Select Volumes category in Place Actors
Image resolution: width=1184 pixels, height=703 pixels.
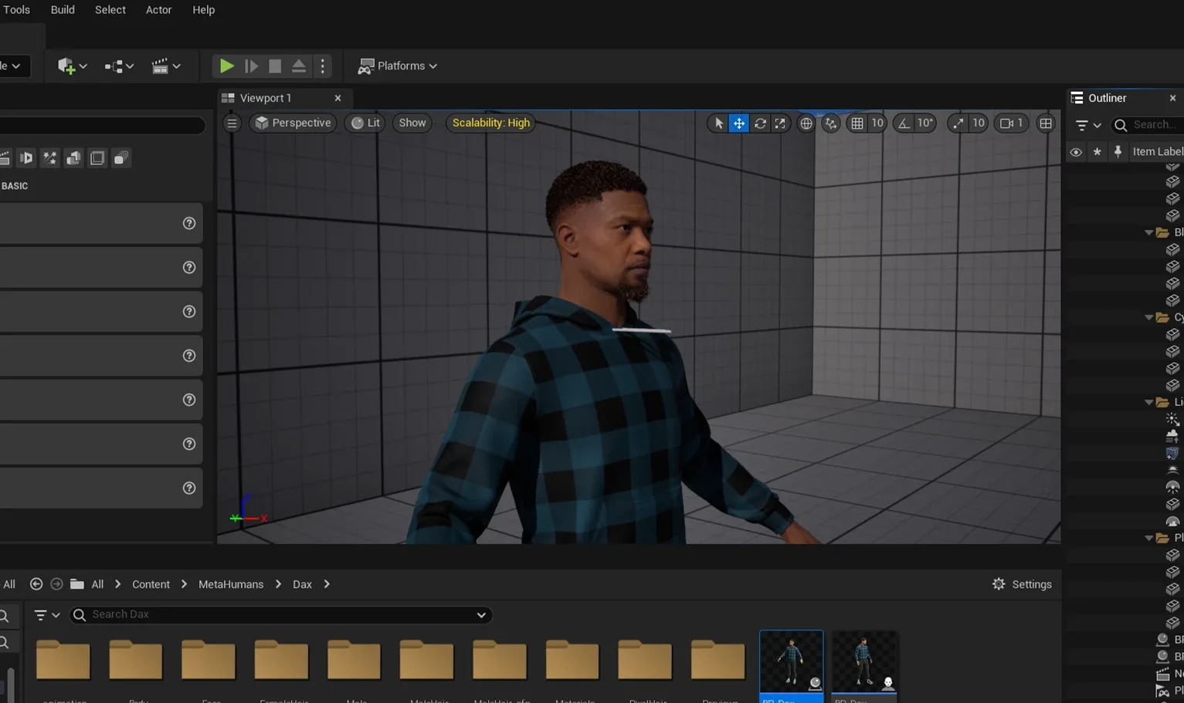(97, 158)
